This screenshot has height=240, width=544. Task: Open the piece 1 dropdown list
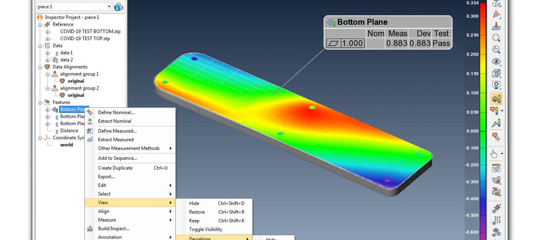109,7
